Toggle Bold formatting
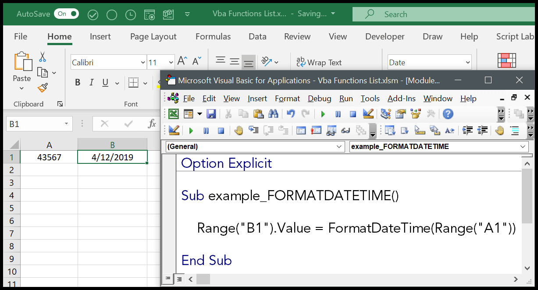Image resolution: width=538 pixels, height=290 pixels. pos(78,82)
